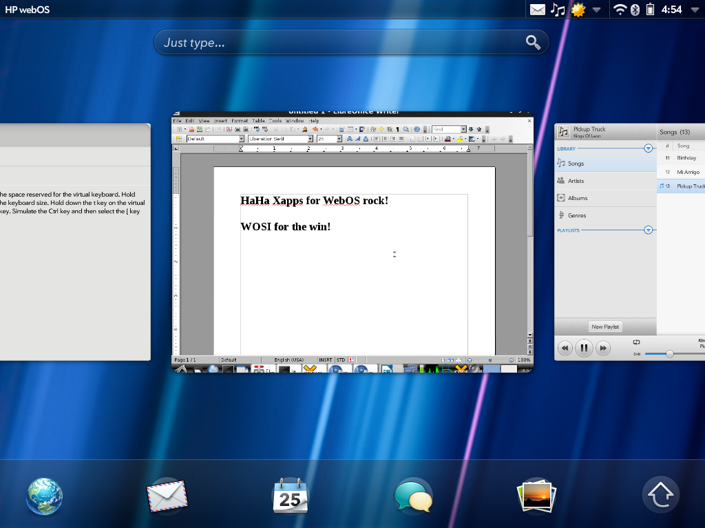Toggle INSRT mode in Writer status bar
705x528 pixels.
(x=325, y=360)
